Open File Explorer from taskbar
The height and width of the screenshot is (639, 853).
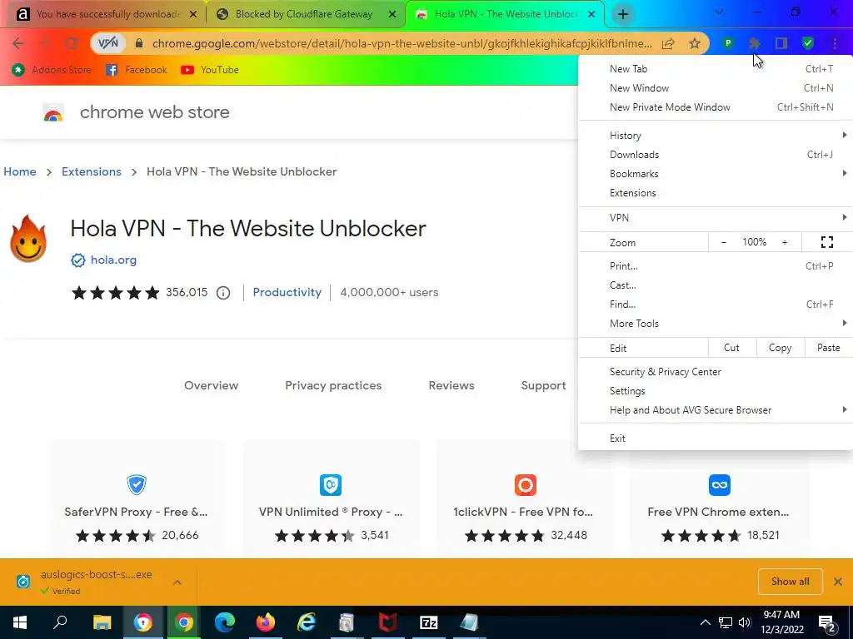point(102,622)
